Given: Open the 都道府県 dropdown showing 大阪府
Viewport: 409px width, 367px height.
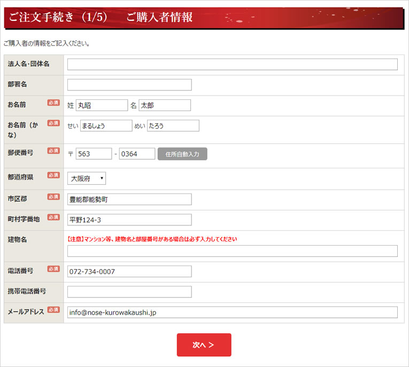Looking at the screenshot, I should (87, 178).
